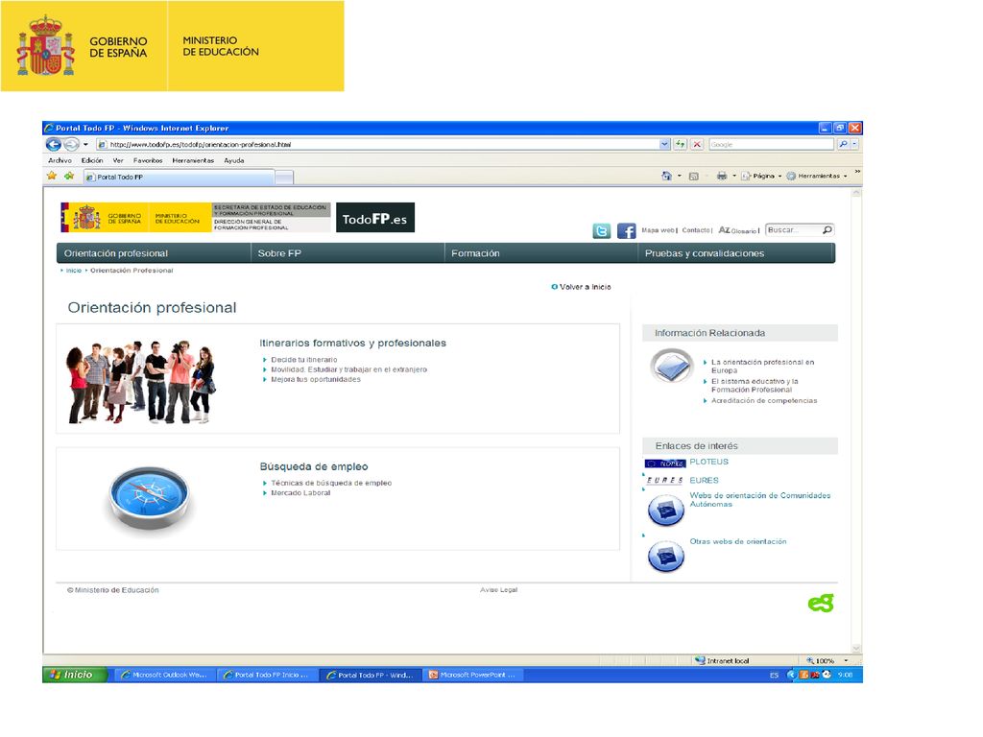Click the Contacto link

pos(696,230)
